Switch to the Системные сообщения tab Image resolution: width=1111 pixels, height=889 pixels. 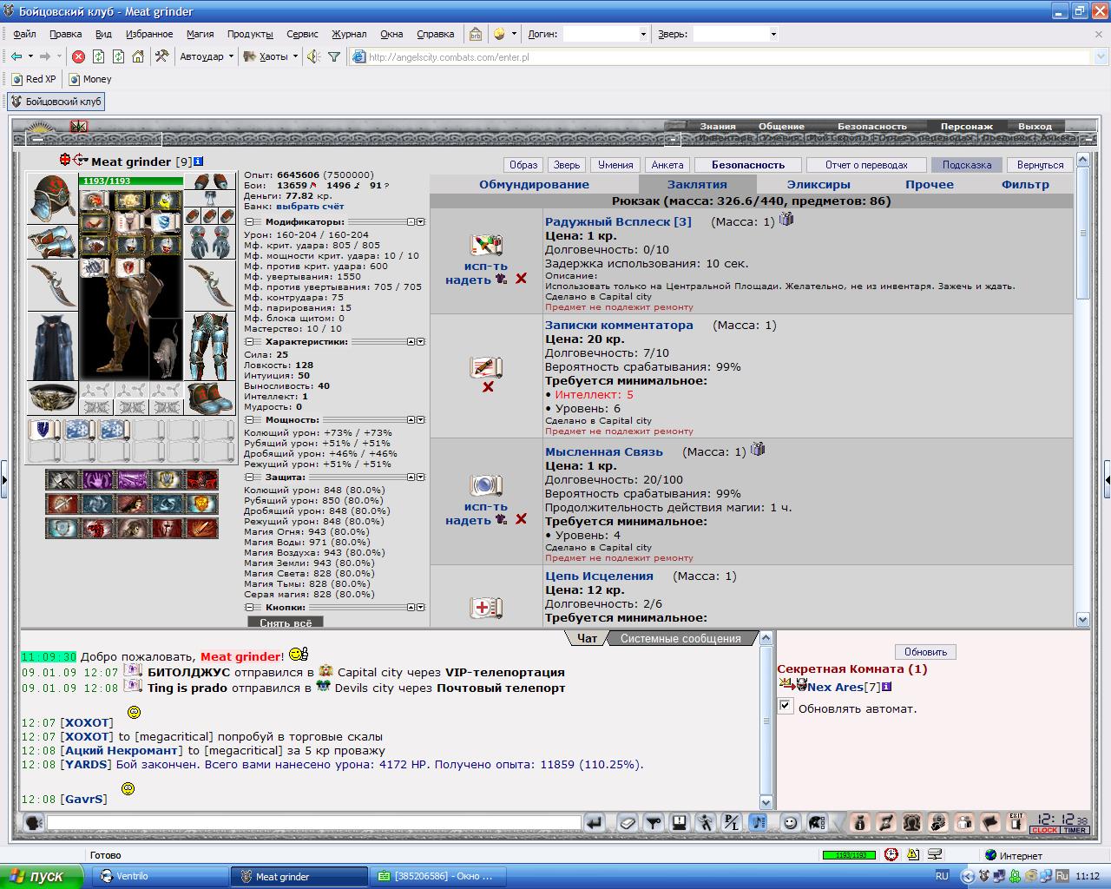[680, 638]
